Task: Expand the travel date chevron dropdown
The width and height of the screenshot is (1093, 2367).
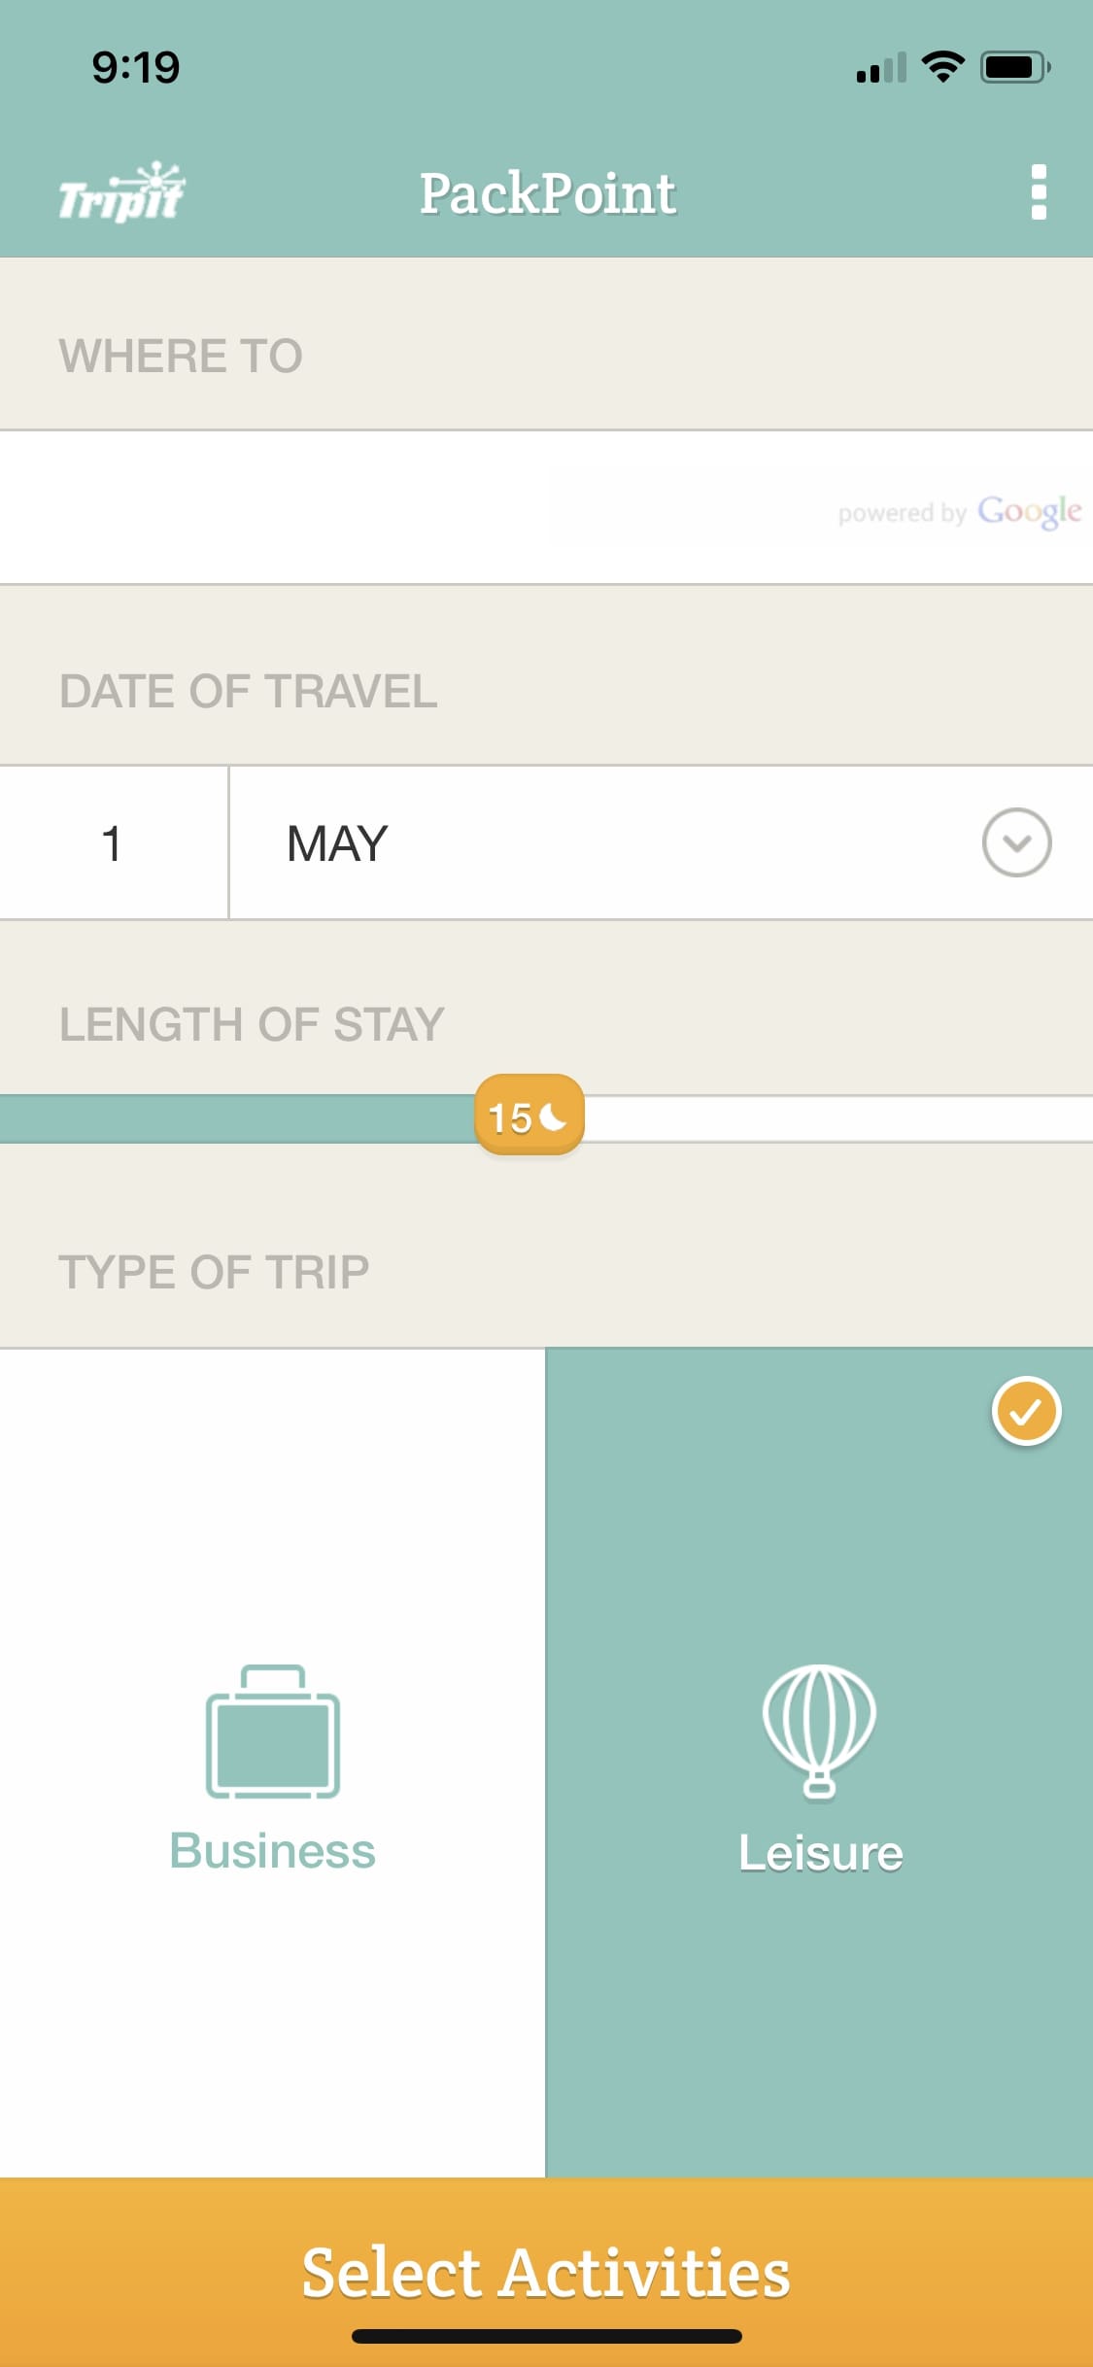Action: (x=1016, y=842)
